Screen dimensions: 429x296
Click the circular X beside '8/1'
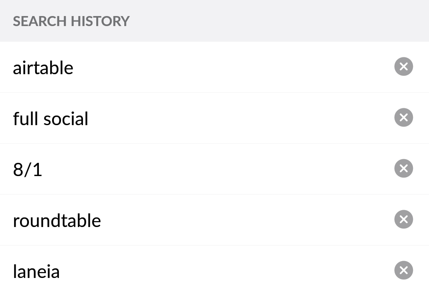404,168
